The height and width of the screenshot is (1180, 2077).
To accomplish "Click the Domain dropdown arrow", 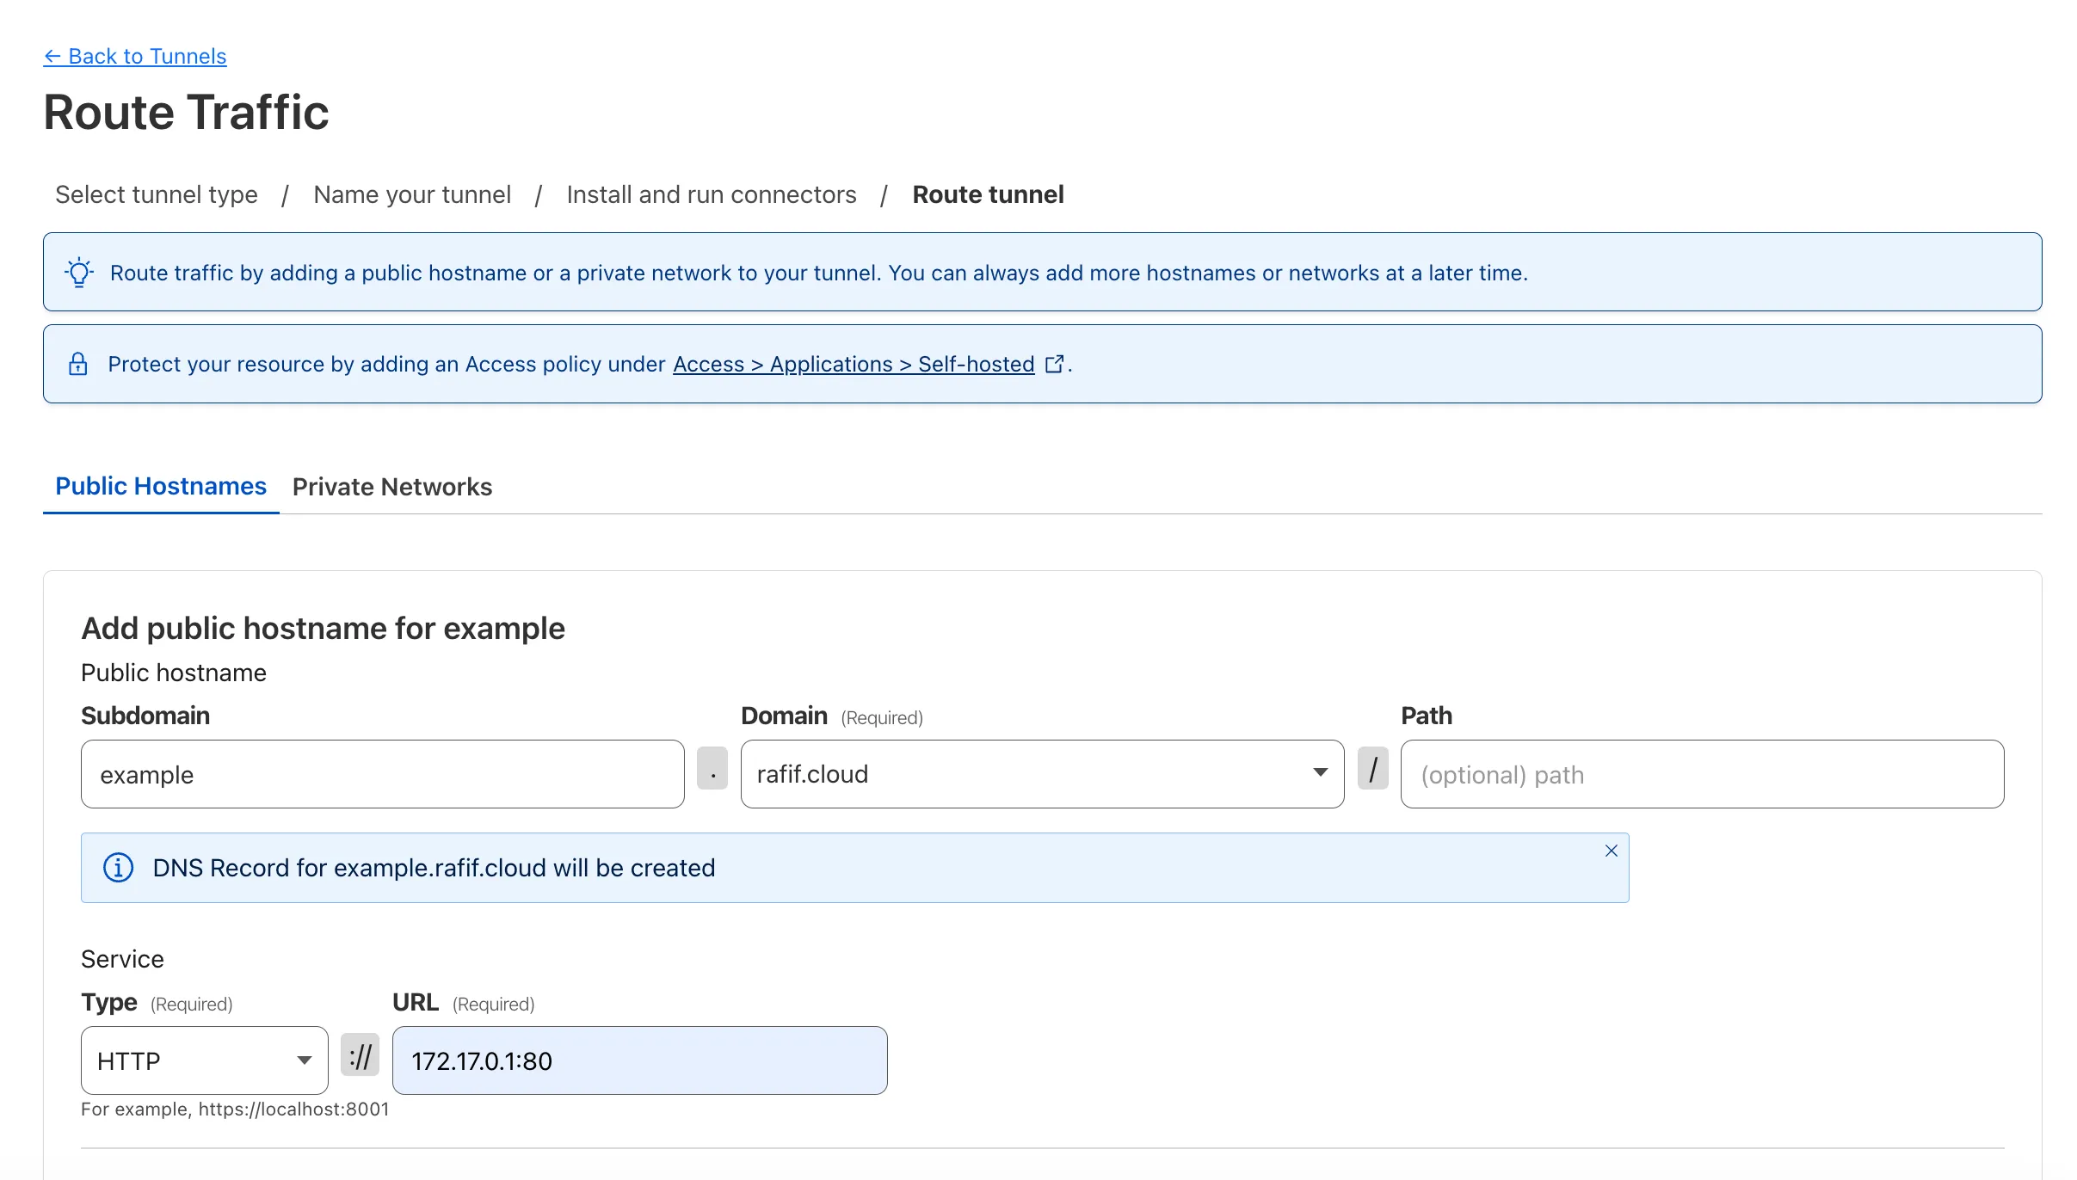I will pos(1320,772).
